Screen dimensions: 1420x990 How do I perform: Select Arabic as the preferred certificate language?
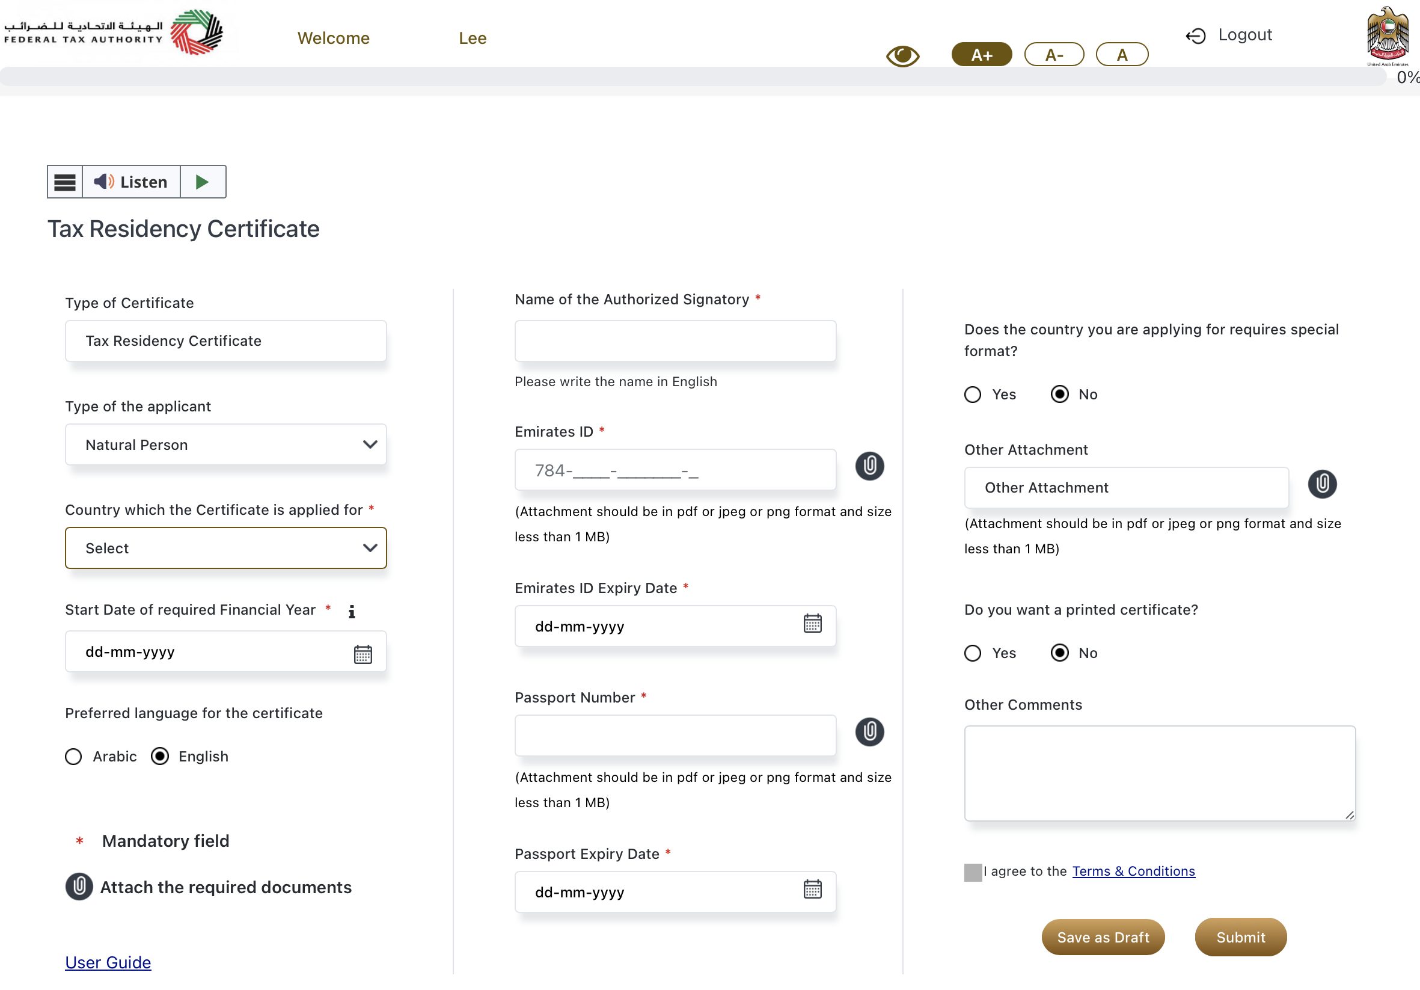point(73,756)
